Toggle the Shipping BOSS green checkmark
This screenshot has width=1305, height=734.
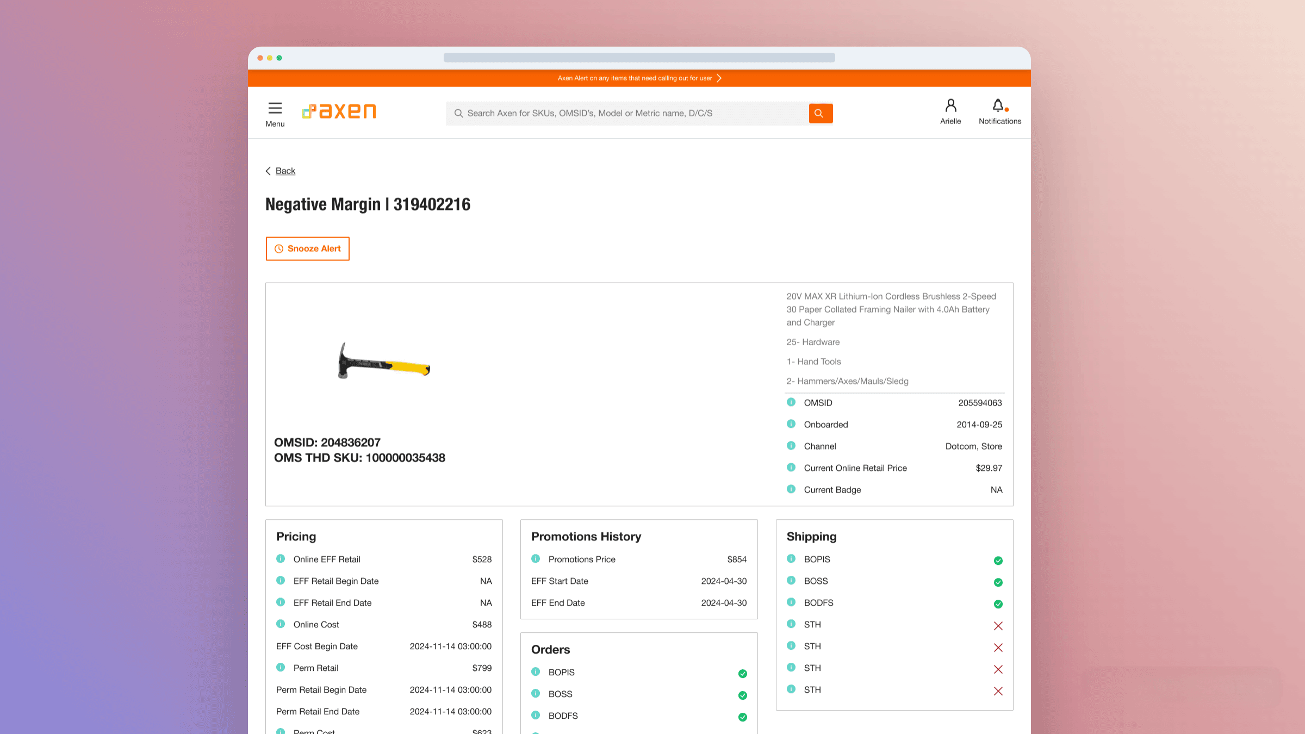point(998,582)
